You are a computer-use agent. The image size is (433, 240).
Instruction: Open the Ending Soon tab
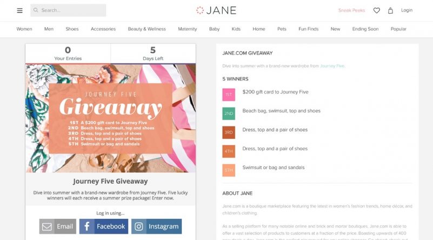pos(365,29)
